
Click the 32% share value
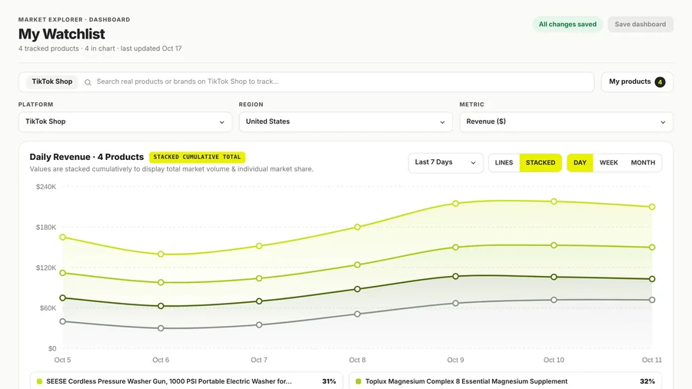point(647,381)
